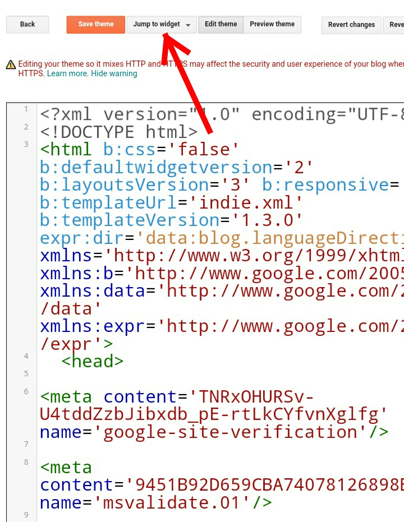The image size is (404, 522).
Task: Click the xmlns:b attribute line
Action: click(x=222, y=274)
